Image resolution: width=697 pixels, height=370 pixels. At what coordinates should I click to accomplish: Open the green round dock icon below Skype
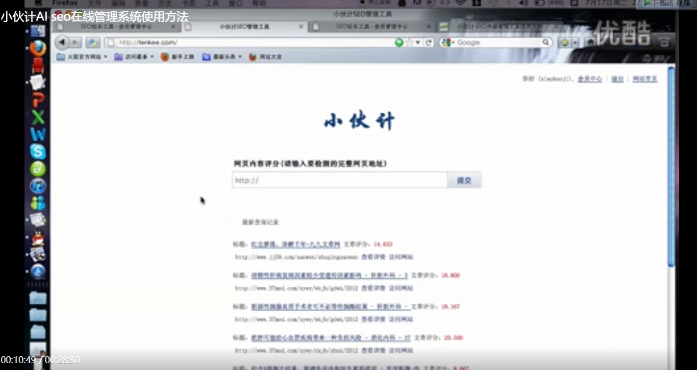(38, 169)
